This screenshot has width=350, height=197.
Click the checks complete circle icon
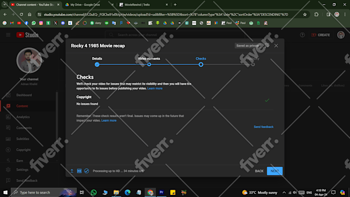(86, 171)
